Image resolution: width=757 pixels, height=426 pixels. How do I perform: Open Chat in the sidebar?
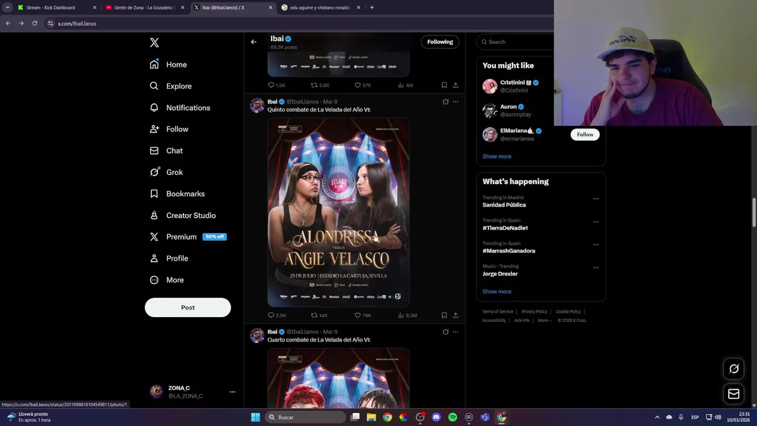coord(166,151)
